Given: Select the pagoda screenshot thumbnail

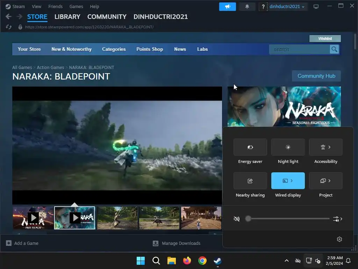Looking at the screenshot, I should [x=201, y=218].
